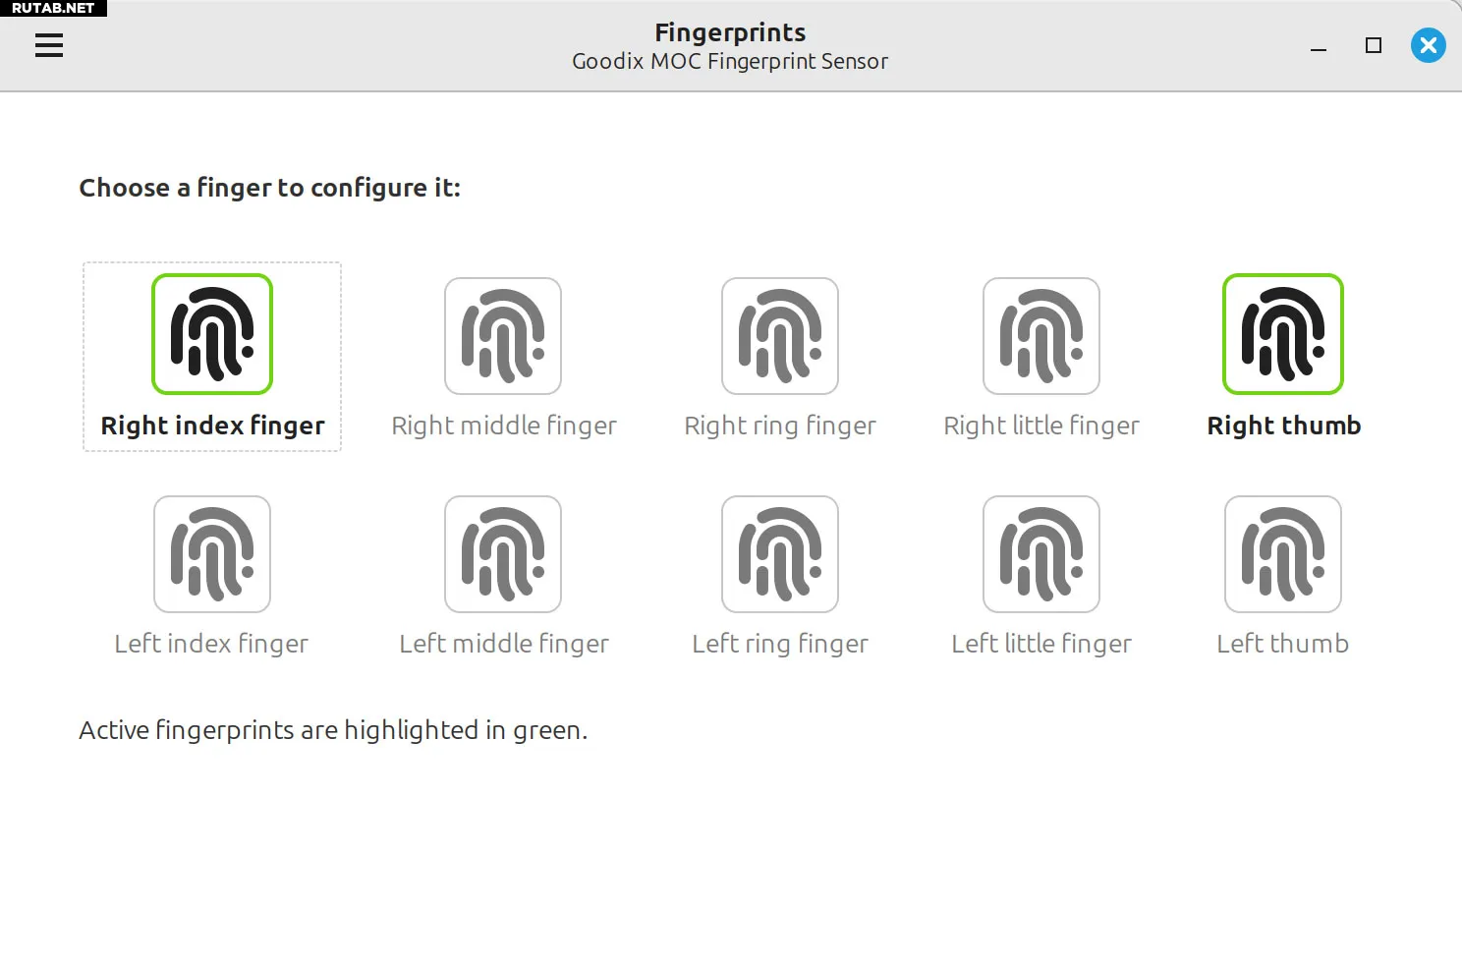The width and height of the screenshot is (1462, 967).
Task: Configure the Right ring finger fingerprint icon
Action: pos(780,336)
